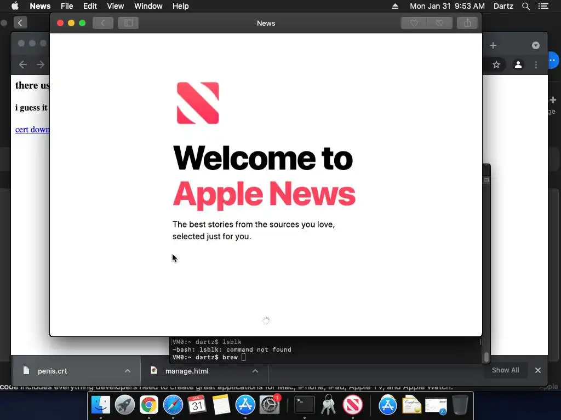Viewport: 561px width, 420px height.
Task: Click the Apple News logo image
Action: [198, 103]
